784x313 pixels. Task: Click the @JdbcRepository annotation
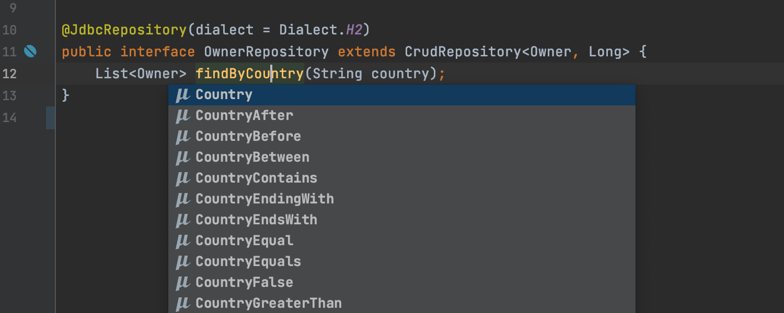[x=124, y=30]
